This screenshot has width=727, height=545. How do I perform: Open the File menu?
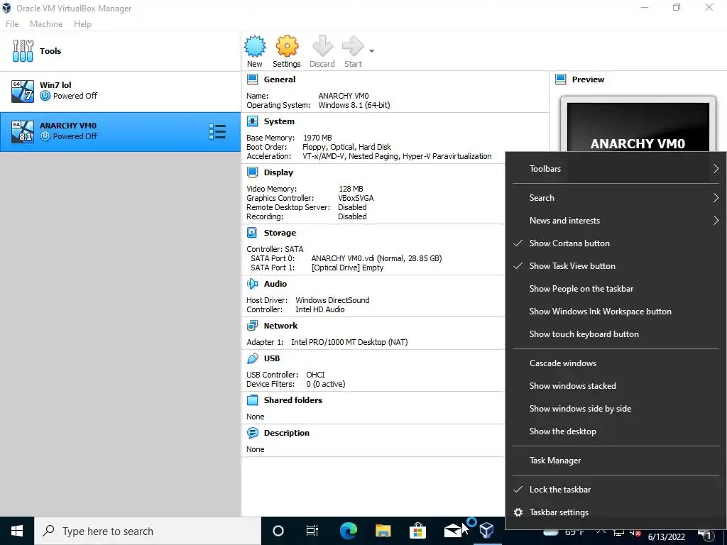click(x=12, y=23)
